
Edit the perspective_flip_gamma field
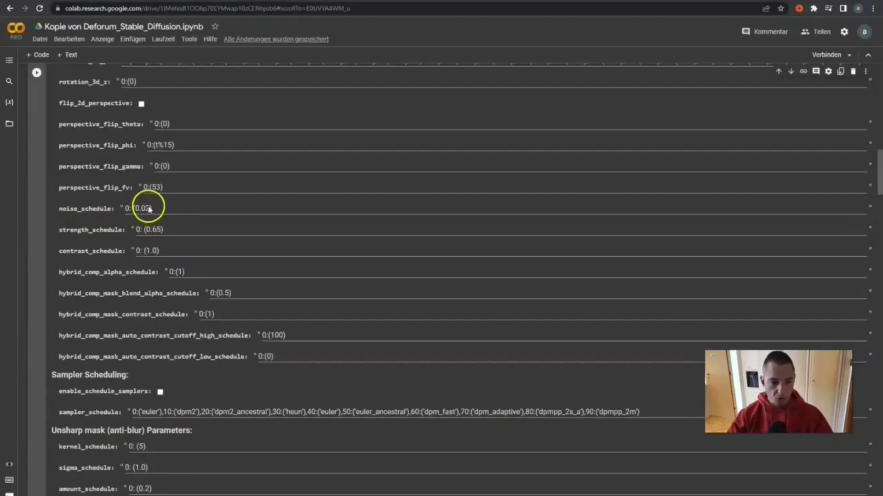510,166
